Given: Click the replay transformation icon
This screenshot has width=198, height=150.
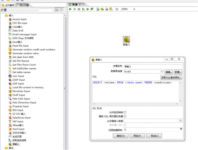Looking at the screenshot, I should click(92, 9).
